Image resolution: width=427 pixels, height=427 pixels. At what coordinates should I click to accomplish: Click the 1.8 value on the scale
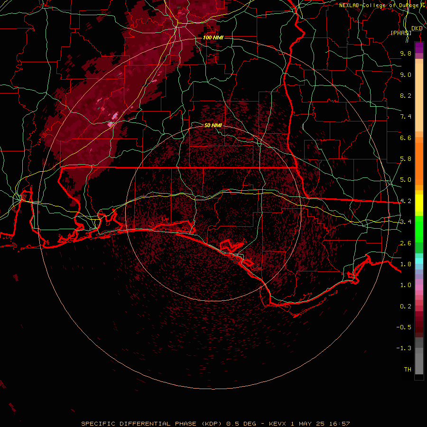click(x=406, y=264)
